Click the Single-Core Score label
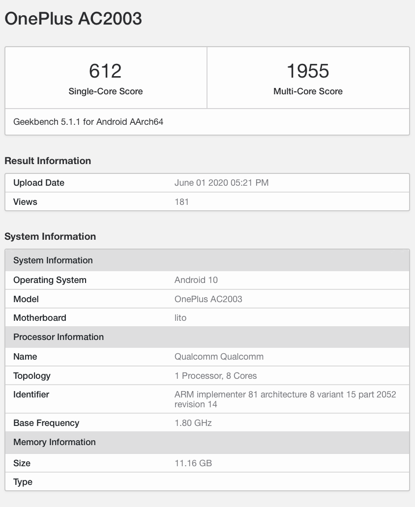Screen dimensions: 415x507 click(x=106, y=91)
